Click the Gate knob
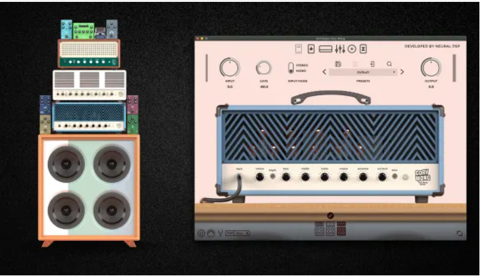The height and width of the screenshot is (276, 480). (264, 68)
